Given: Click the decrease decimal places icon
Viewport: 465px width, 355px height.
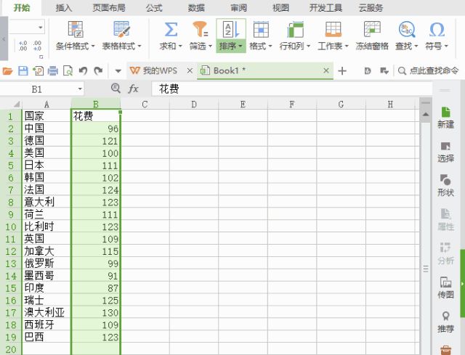Looking at the screenshot, I should click(37, 46).
